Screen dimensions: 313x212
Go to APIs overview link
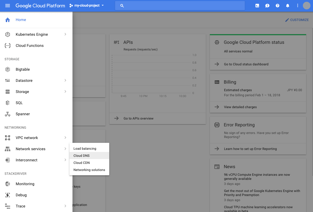(138, 118)
